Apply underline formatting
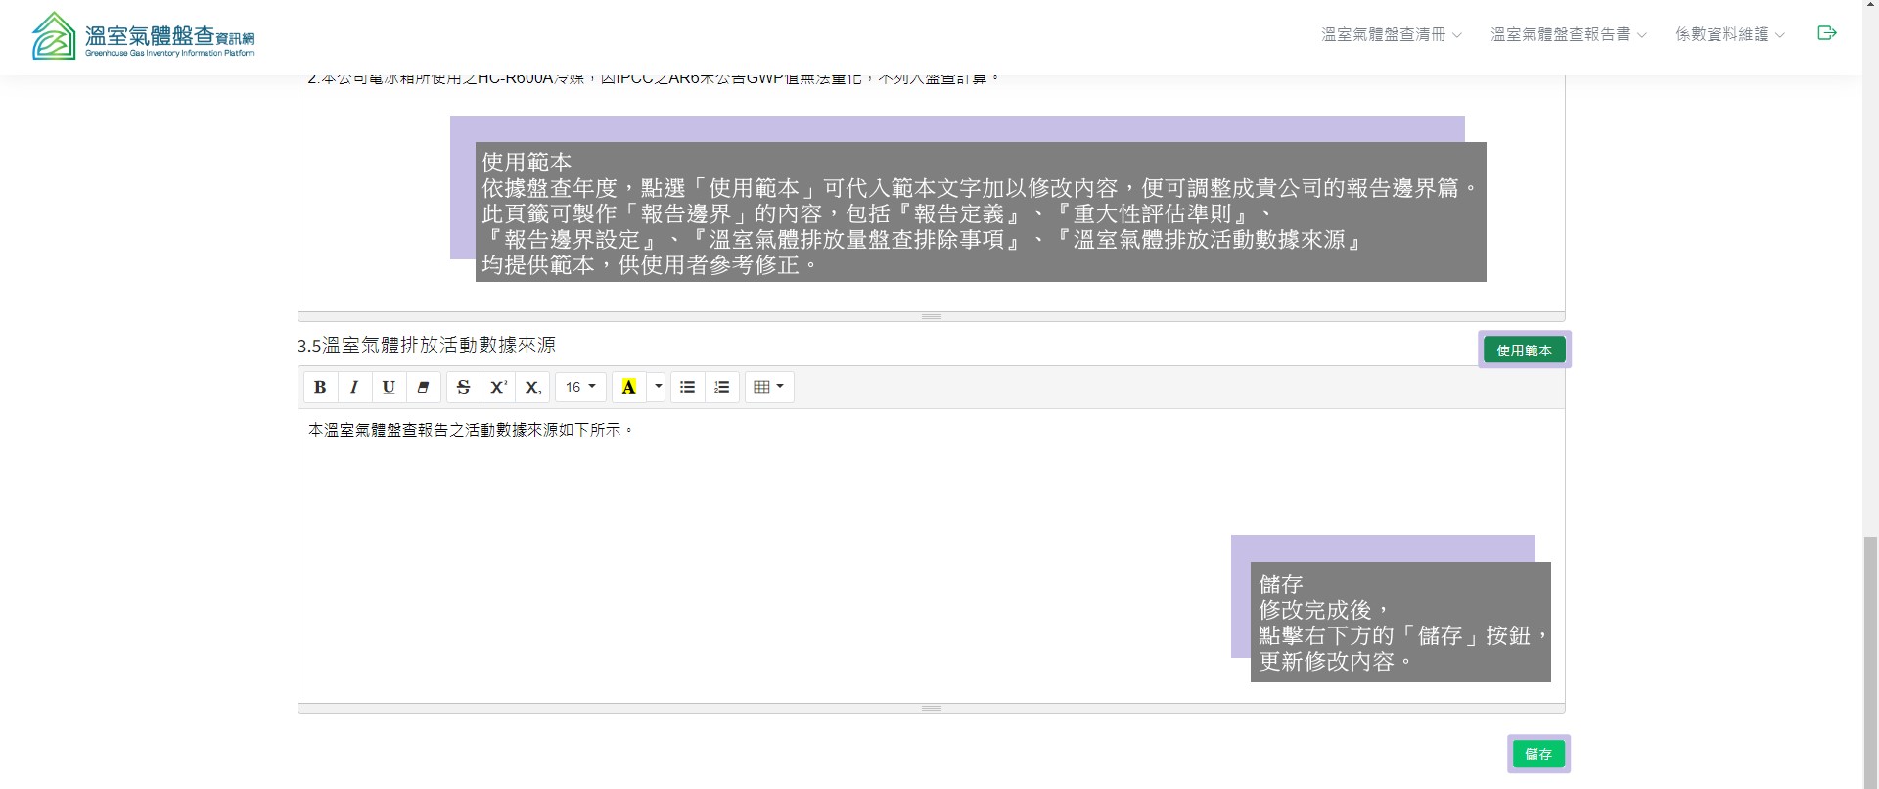1879x789 pixels. coord(389,388)
